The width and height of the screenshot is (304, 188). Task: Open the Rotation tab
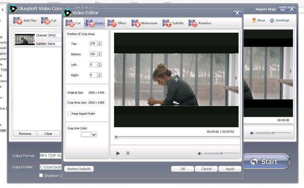click(x=200, y=23)
